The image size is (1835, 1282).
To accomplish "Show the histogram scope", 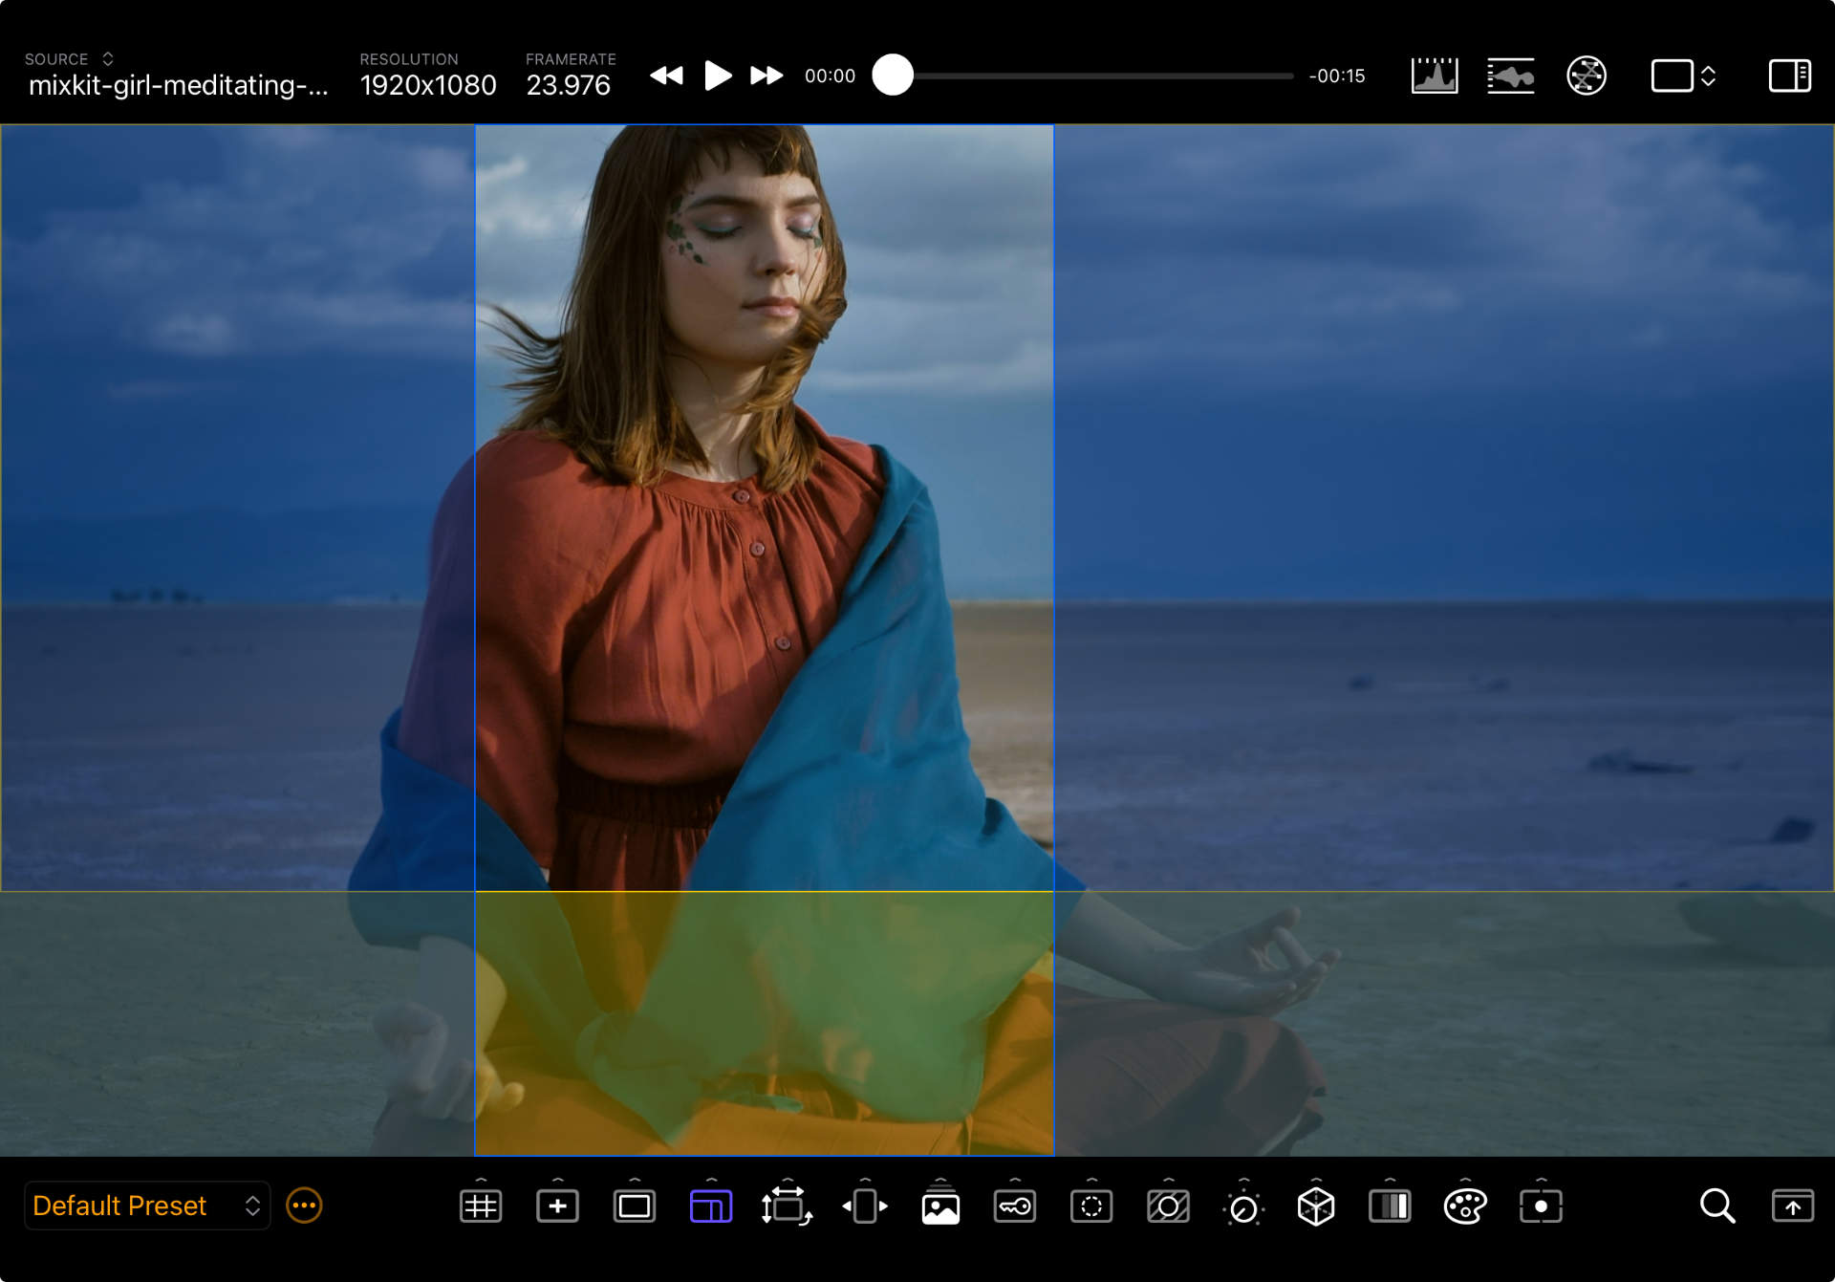I will coord(1434,76).
